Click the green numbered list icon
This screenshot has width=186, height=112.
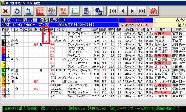[75, 11]
